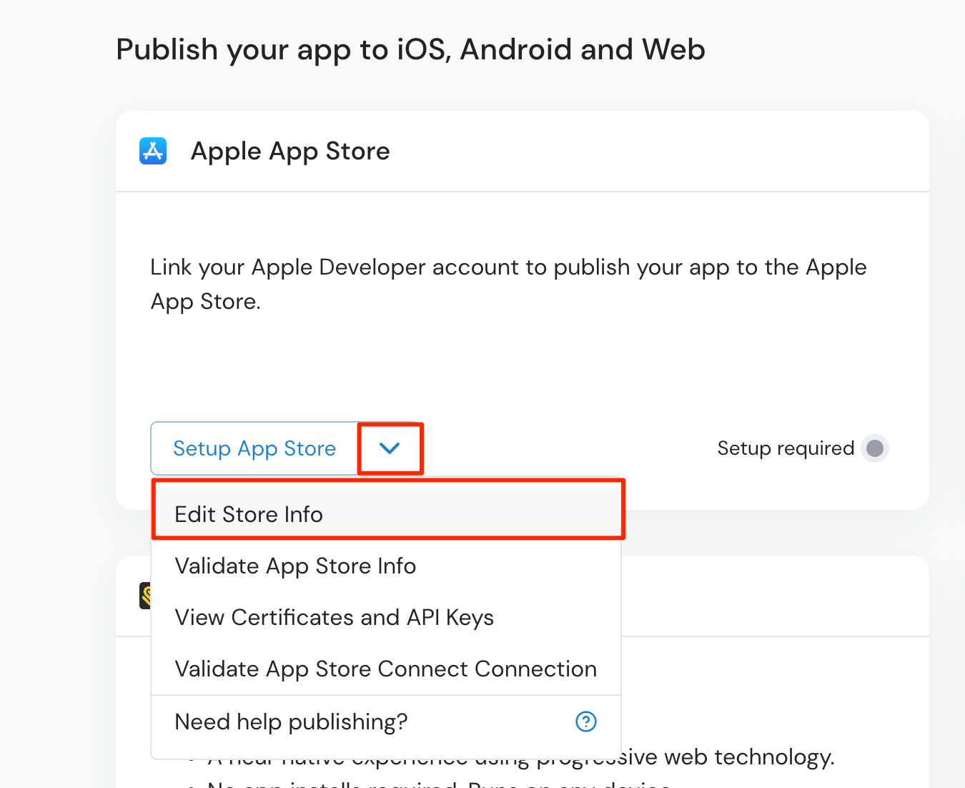This screenshot has height=788, width=965.
Task: Click the partially hidden yellow-black card icon
Action: click(145, 595)
